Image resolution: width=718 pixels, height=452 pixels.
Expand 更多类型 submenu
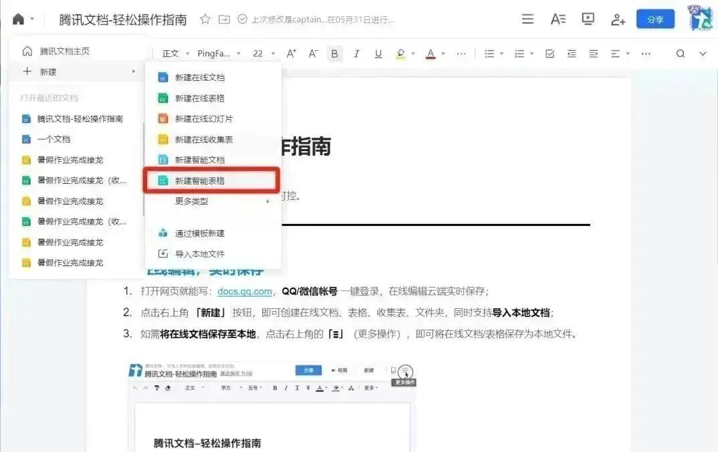pos(213,201)
